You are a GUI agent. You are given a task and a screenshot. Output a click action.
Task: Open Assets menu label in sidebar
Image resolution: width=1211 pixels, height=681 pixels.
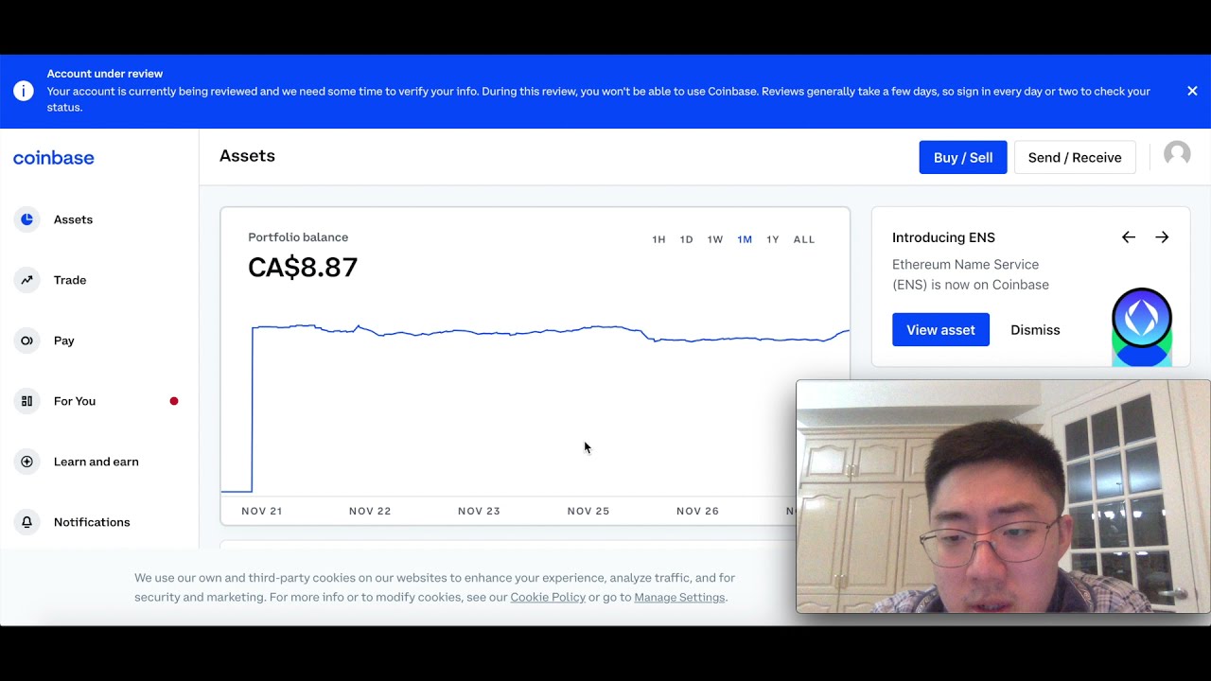pyautogui.click(x=73, y=219)
